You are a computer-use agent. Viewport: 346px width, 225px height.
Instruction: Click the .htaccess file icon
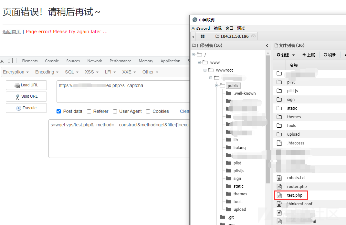tap(279, 143)
